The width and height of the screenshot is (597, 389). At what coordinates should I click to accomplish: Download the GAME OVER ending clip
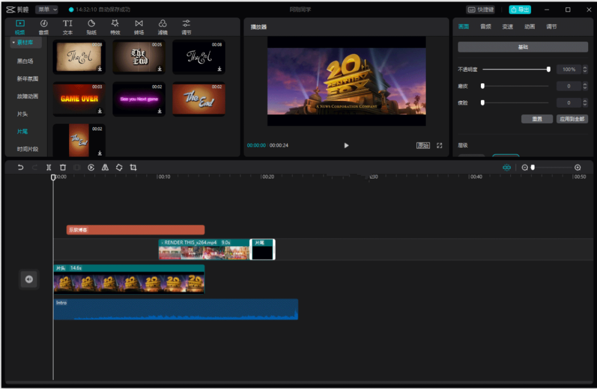99,111
